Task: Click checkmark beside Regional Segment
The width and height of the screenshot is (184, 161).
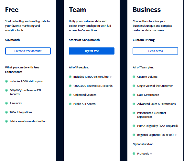Action: [134, 135]
